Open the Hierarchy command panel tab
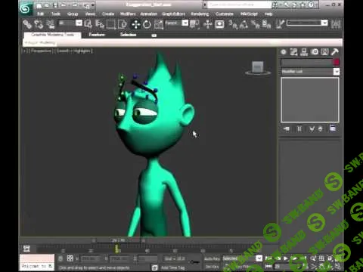 pos(304,52)
